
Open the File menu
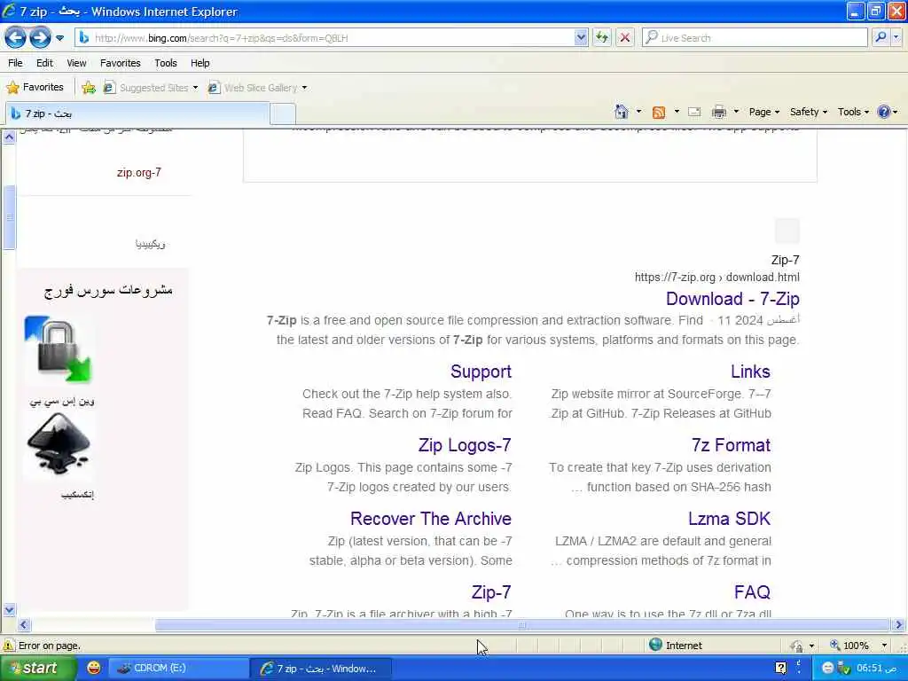pos(16,63)
